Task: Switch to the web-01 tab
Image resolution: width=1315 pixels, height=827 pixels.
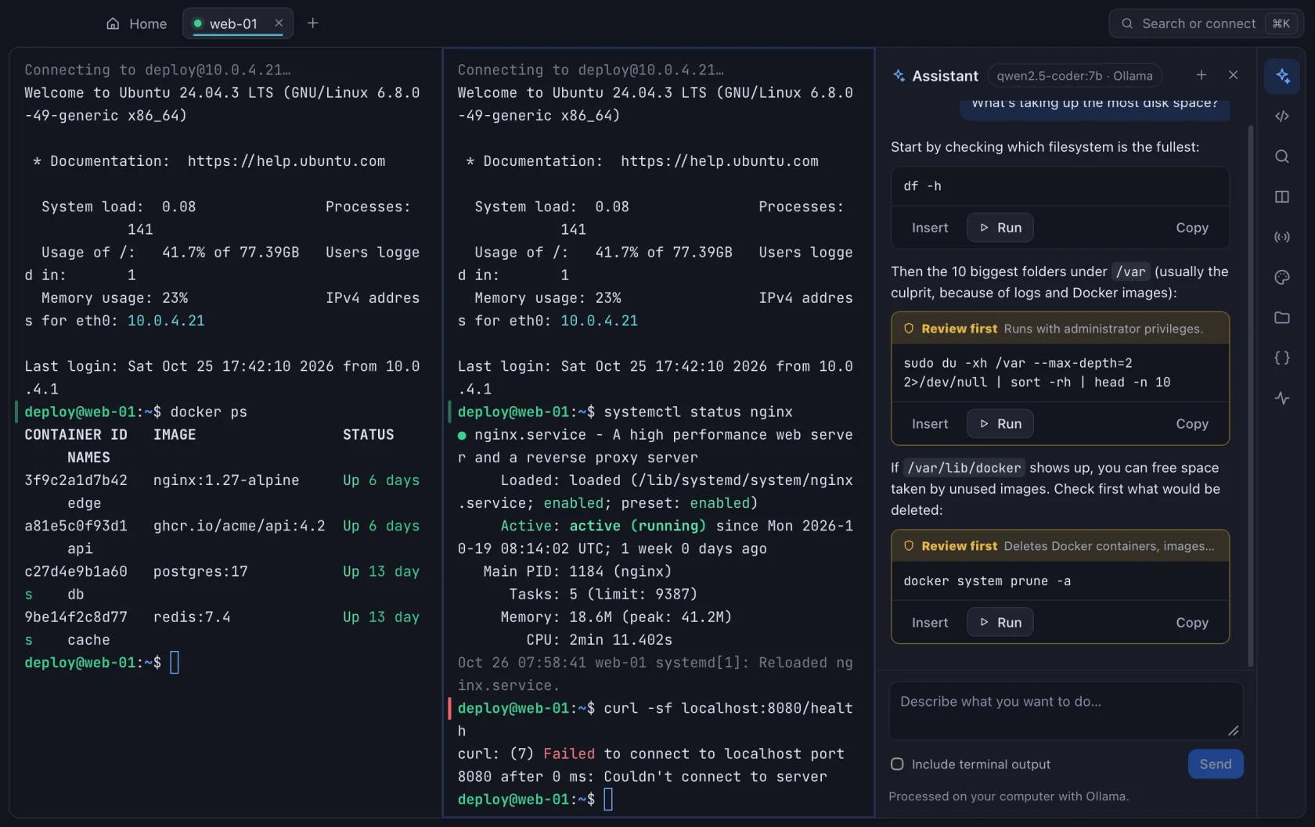Action: [x=232, y=23]
